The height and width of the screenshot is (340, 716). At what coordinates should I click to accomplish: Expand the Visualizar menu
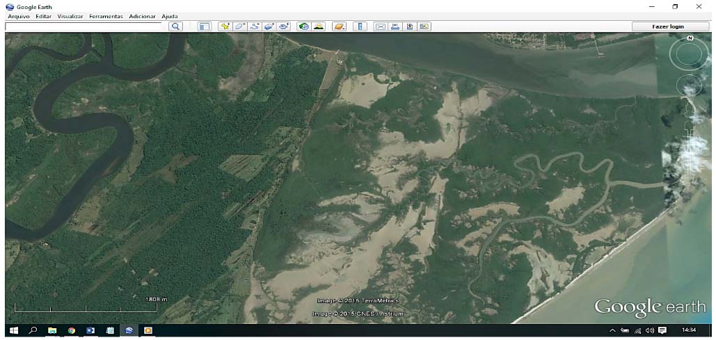[x=70, y=16]
